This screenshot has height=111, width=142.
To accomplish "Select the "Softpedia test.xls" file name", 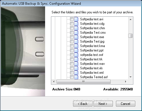I will tap(91, 68).
